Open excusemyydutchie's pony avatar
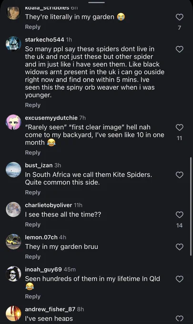This screenshot has height=324, width=193. pos(13,122)
